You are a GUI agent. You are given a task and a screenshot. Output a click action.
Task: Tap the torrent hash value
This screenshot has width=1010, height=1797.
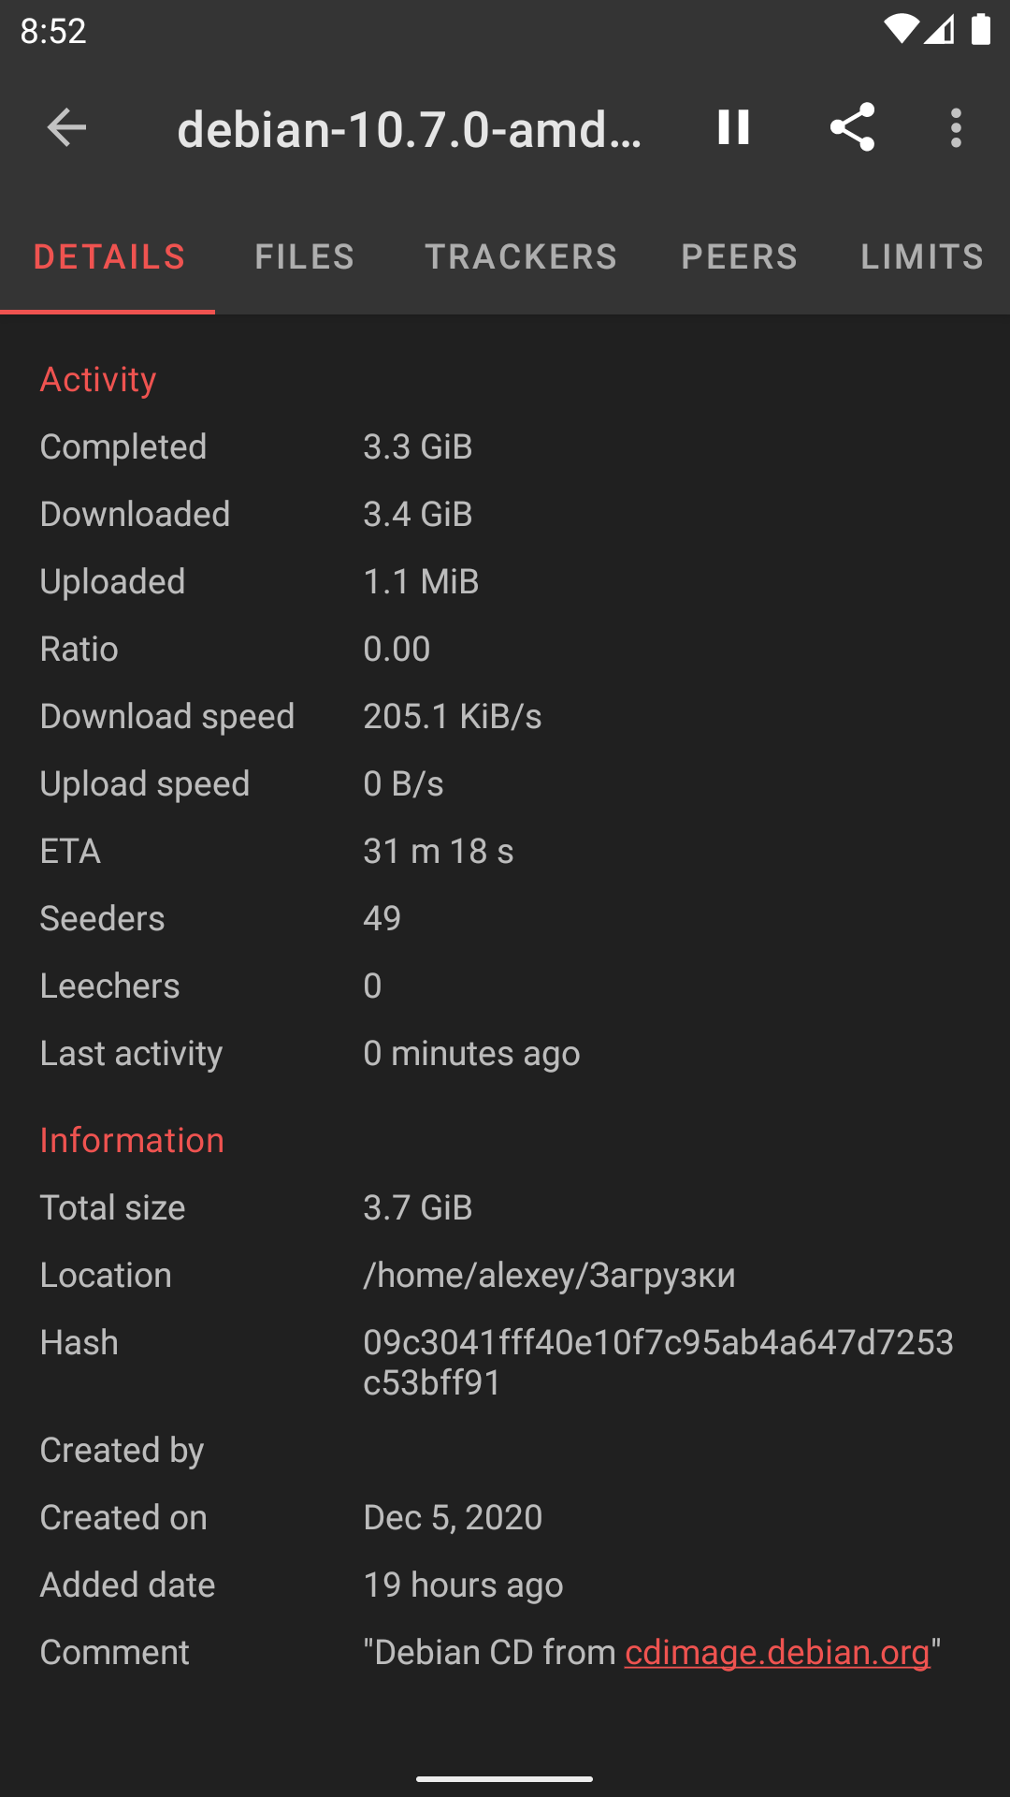click(657, 1363)
